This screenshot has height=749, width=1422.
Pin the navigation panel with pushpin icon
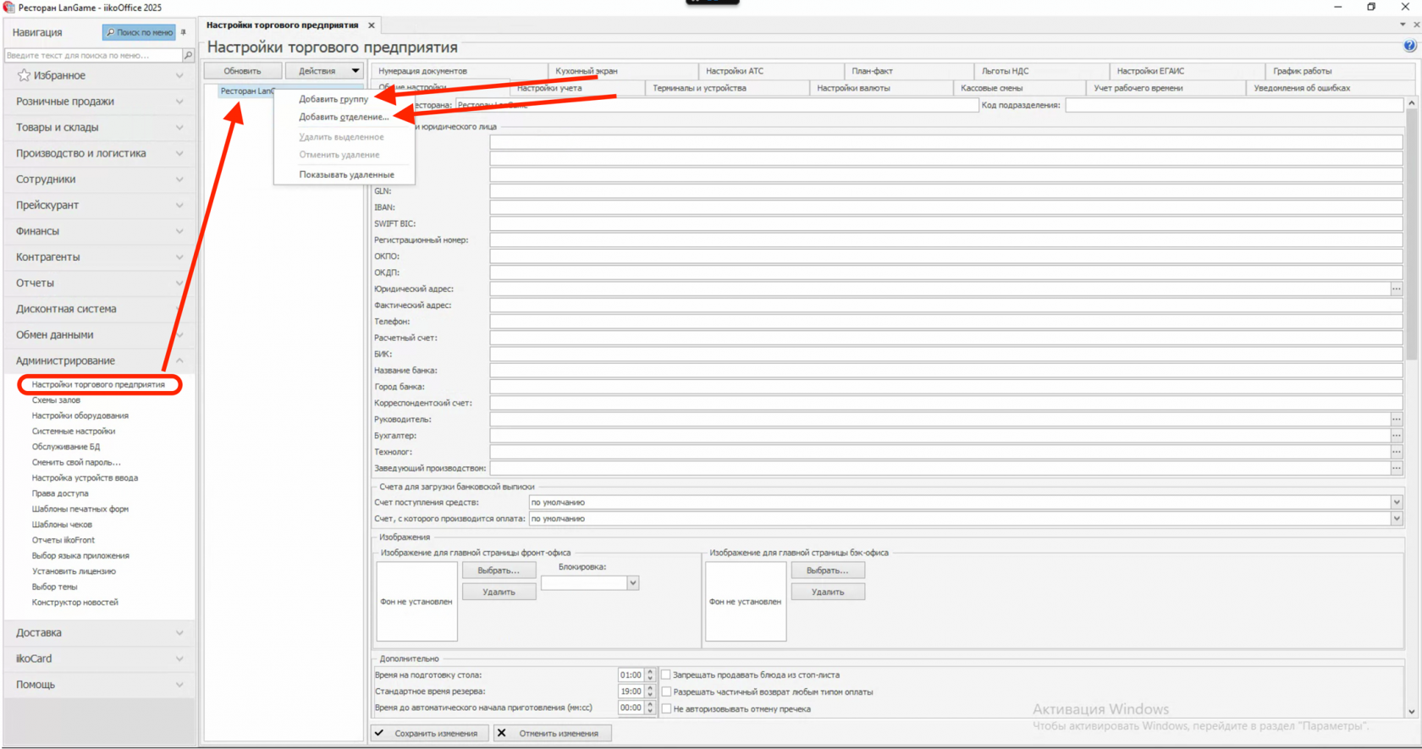(x=184, y=32)
